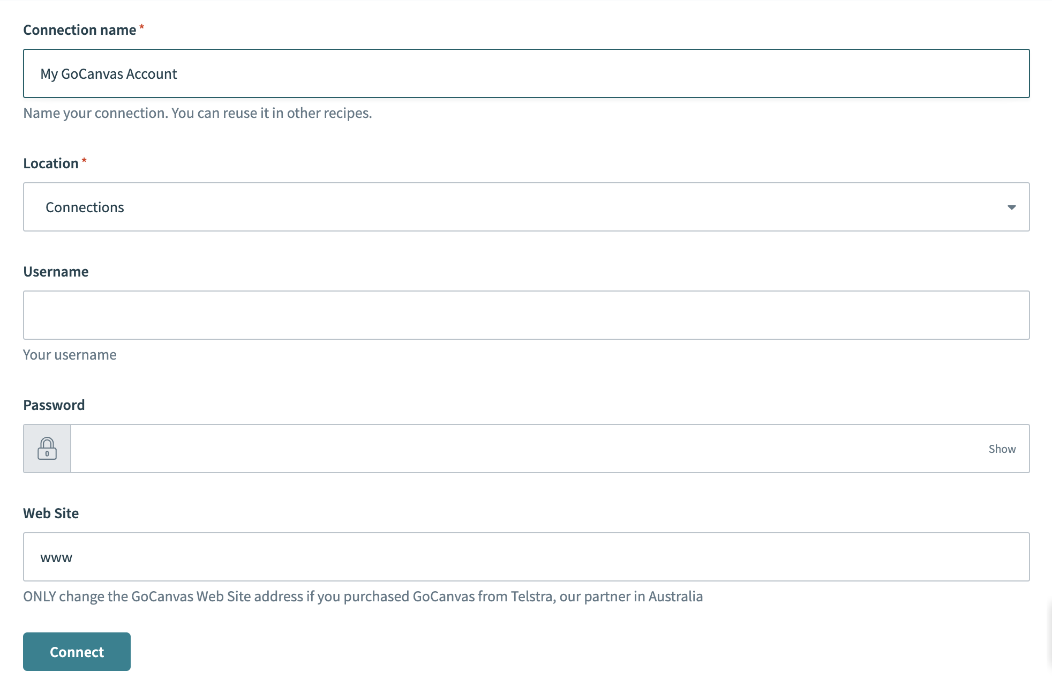Click the "Name your connection" helper text
This screenshot has height=686, width=1052.
[x=197, y=113]
